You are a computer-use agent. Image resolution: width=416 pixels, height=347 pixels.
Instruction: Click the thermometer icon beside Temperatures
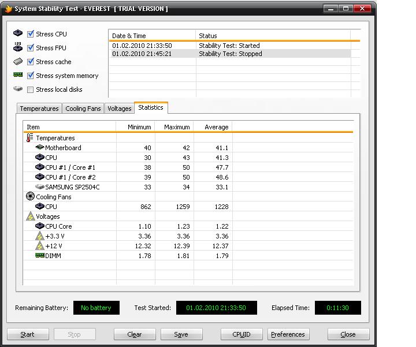30,138
